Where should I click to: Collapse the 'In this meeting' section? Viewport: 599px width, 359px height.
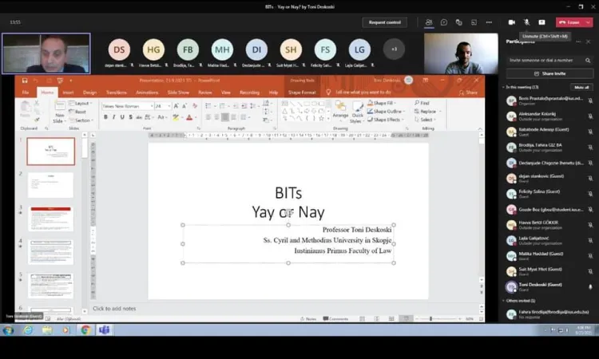point(505,87)
